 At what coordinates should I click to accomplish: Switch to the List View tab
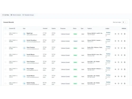[x=6, y=15]
